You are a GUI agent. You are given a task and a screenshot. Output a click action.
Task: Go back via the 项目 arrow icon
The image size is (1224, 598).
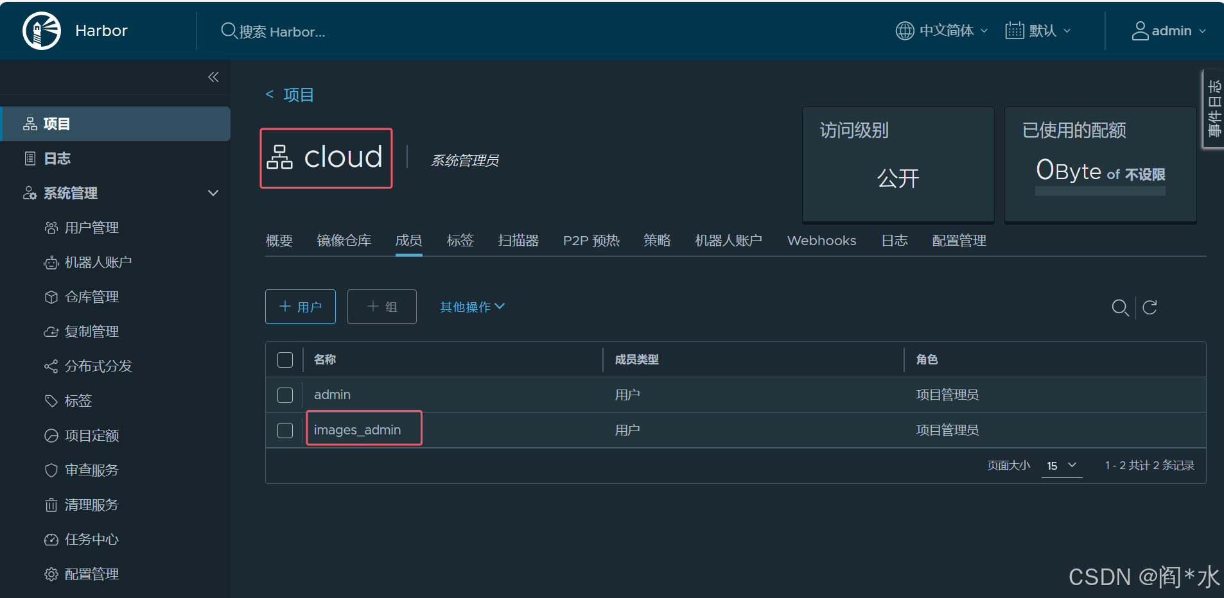(x=270, y=94)
